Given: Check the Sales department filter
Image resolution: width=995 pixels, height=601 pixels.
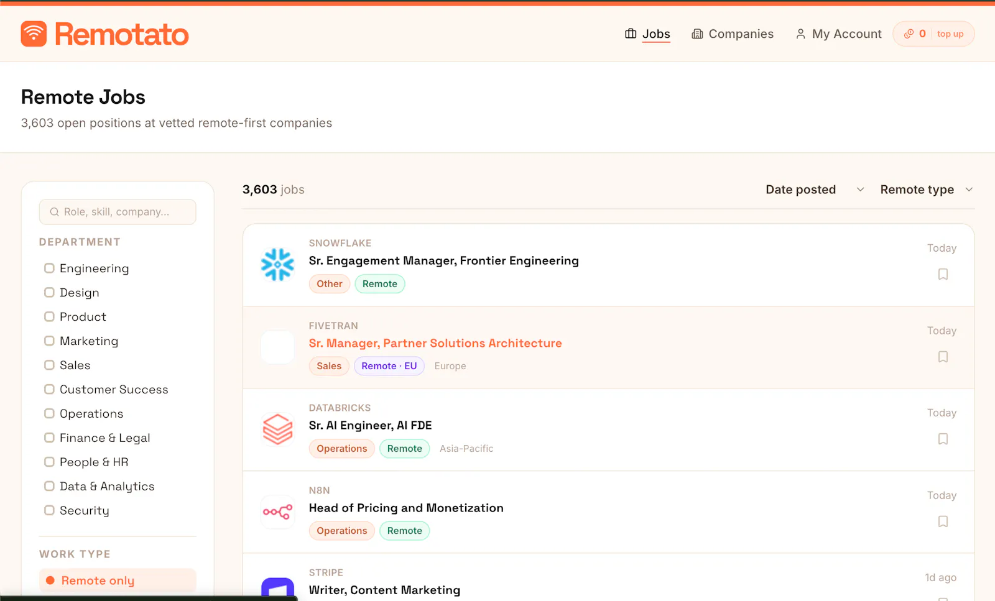Looking at the screenshot, I should 49,365.
